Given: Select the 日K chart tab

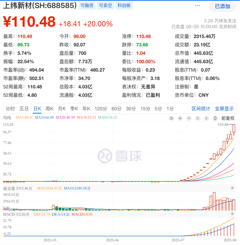Looking at the screenshot, I should (x=37, y=108).
